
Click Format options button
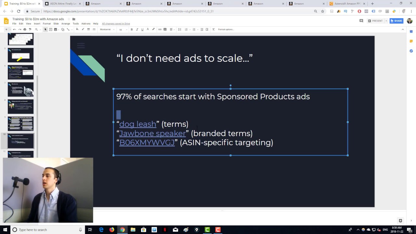click(226, 29)
